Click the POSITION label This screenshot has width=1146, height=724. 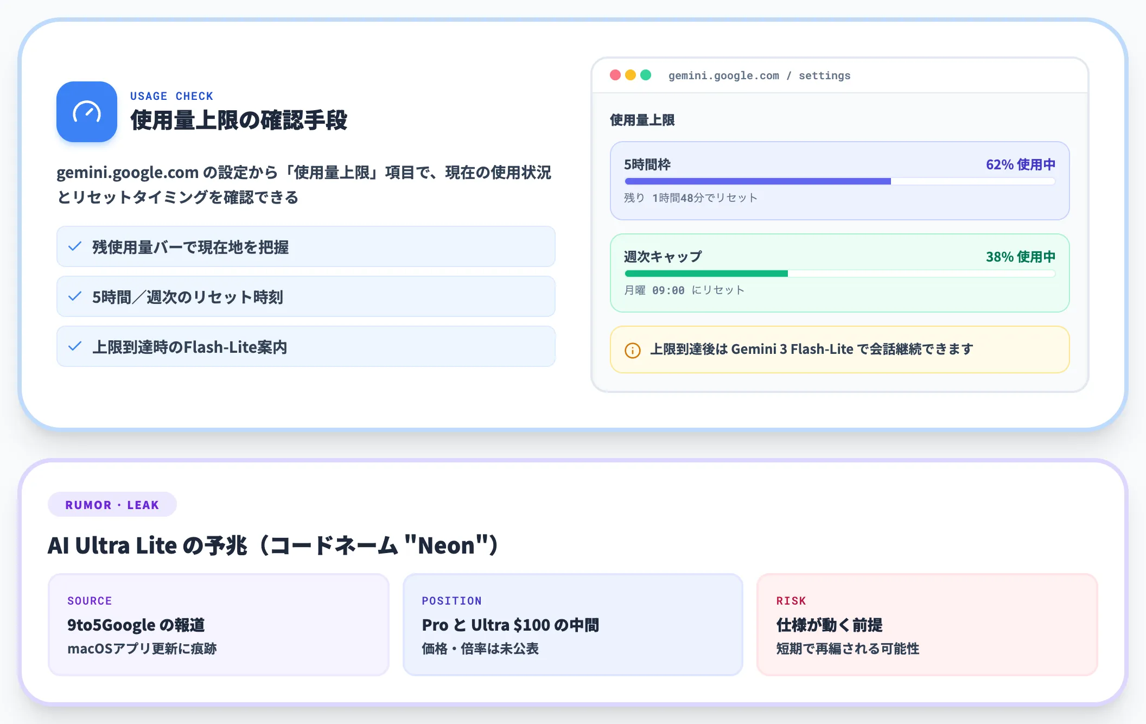tap(451, 601)
